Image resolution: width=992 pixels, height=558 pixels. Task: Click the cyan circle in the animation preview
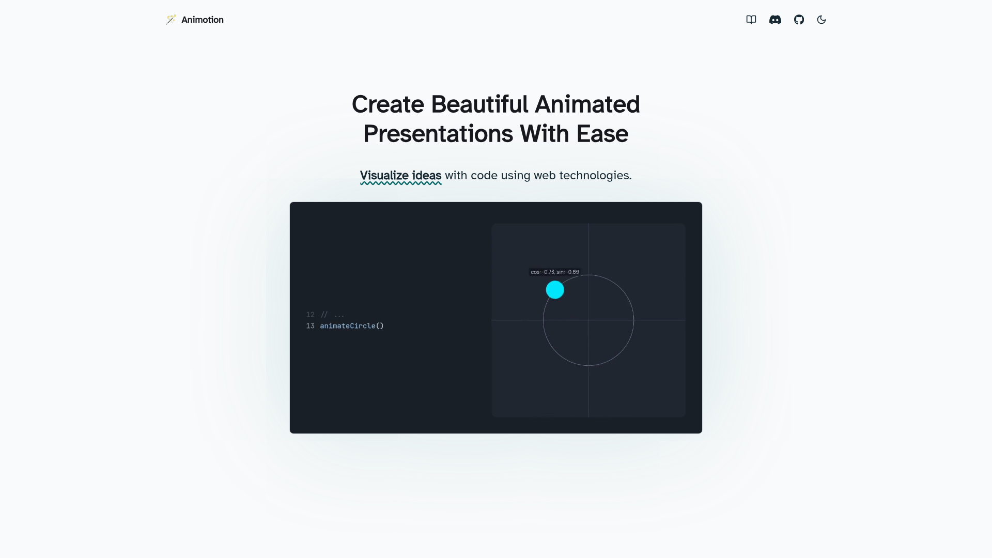pos(555,290)
